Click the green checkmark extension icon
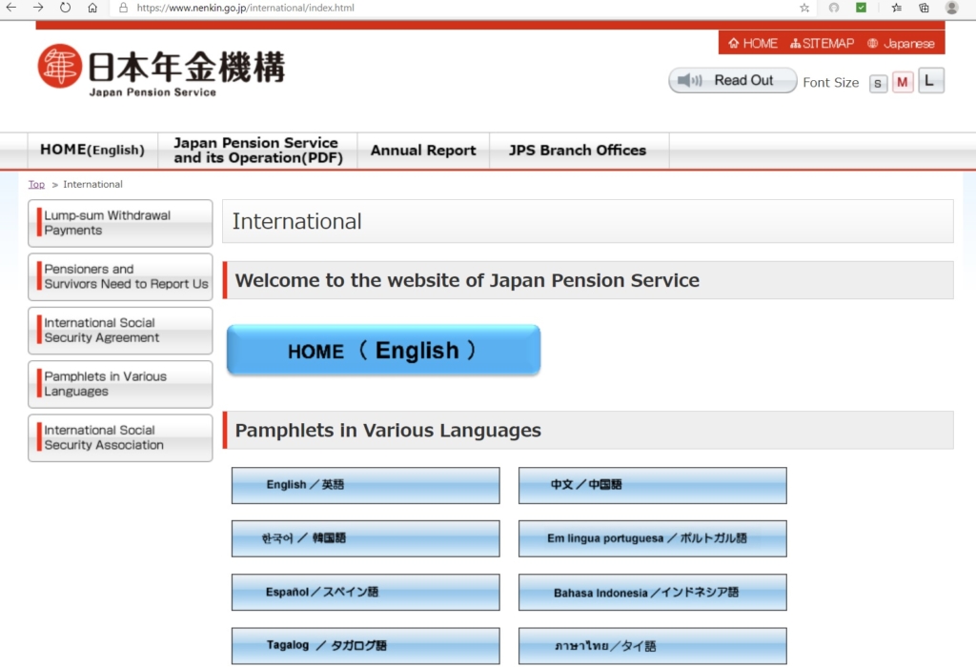 (861, 8)
